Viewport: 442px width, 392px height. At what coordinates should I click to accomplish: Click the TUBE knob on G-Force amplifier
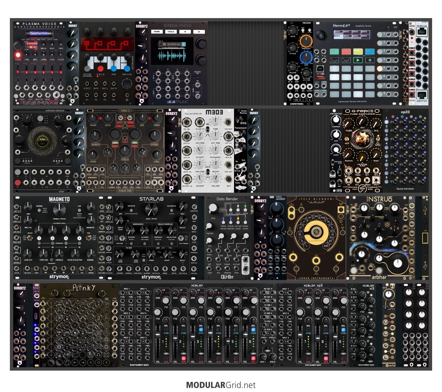(x=349, y=124)
